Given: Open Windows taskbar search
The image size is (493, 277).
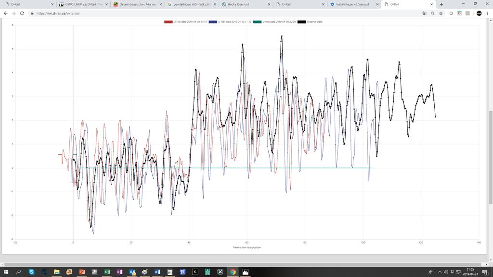Looking at the screenshot, I should coord(18,272).
